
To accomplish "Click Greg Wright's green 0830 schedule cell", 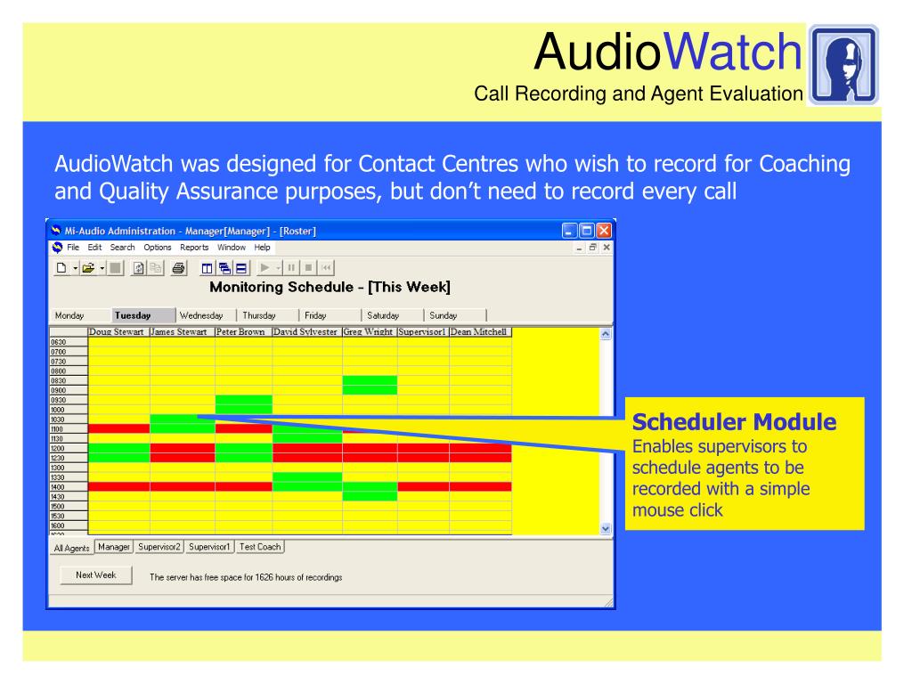I will pyautogui.click(x=370, y=380).
